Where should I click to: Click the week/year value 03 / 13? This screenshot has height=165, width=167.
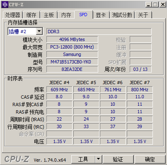pos(140,69)
